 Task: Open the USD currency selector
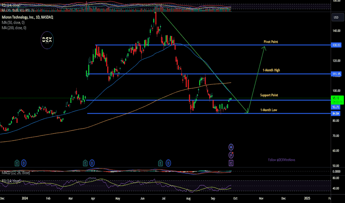click(x=338, y=17)
